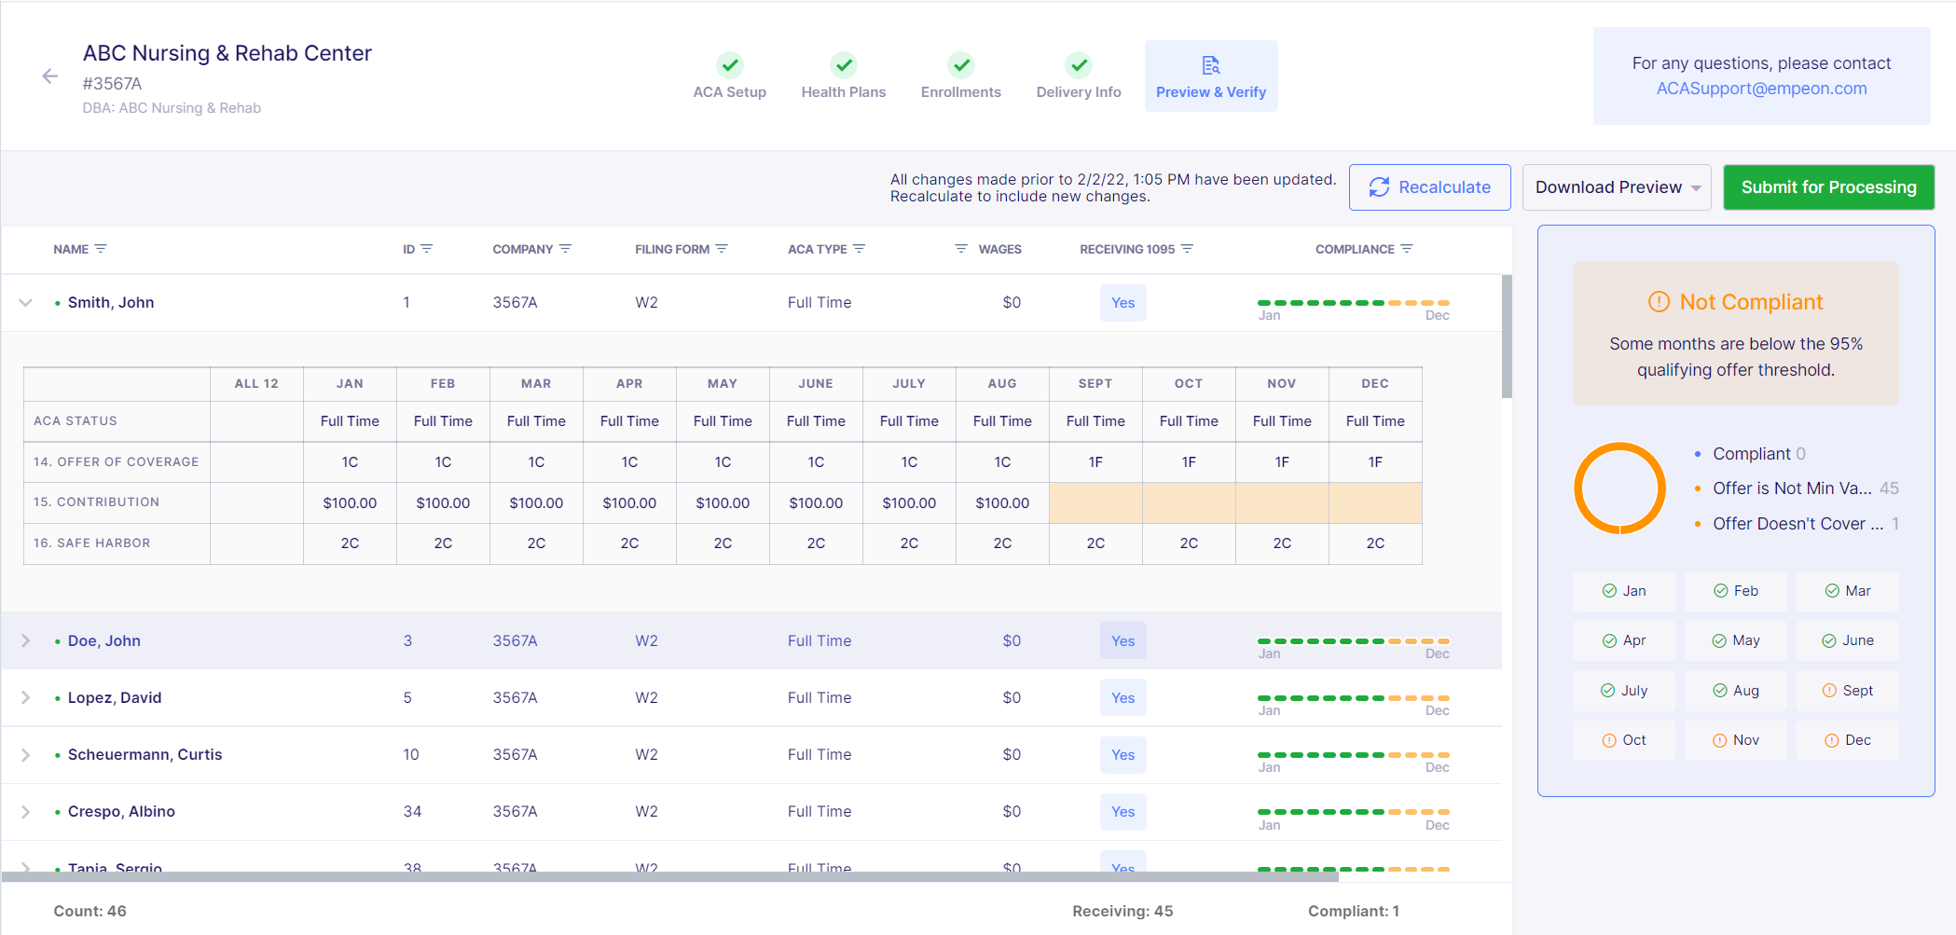The height and width of the screenshot is (935, 1956).
Task: Select the May compliant month tile
Action: [1736, 640]
